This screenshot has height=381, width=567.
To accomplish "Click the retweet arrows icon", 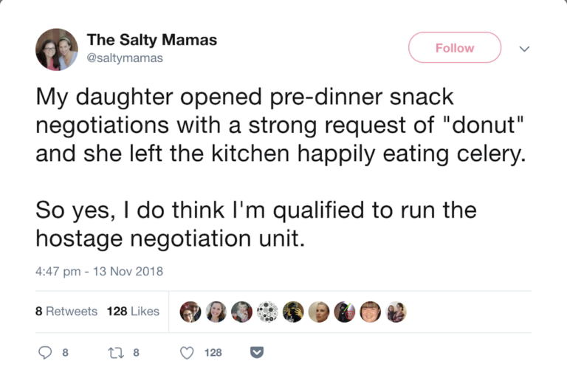I will tap(116, 352).
